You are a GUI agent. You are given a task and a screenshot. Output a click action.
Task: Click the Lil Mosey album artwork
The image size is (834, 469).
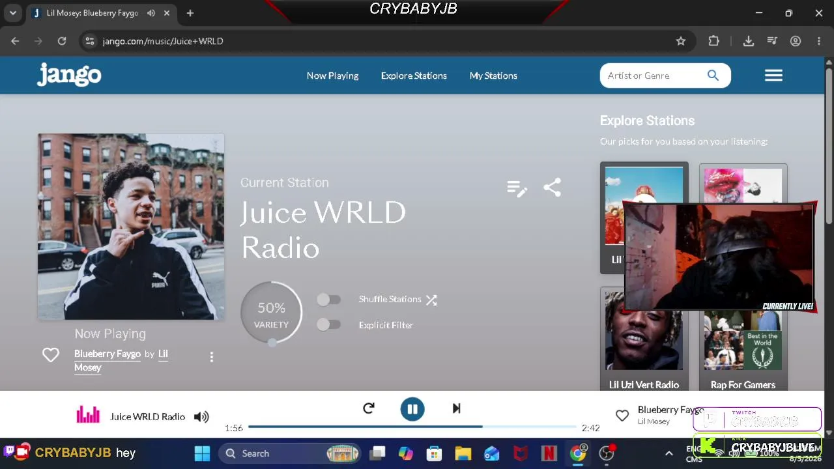pyautogui.click(x=131, y=227)
